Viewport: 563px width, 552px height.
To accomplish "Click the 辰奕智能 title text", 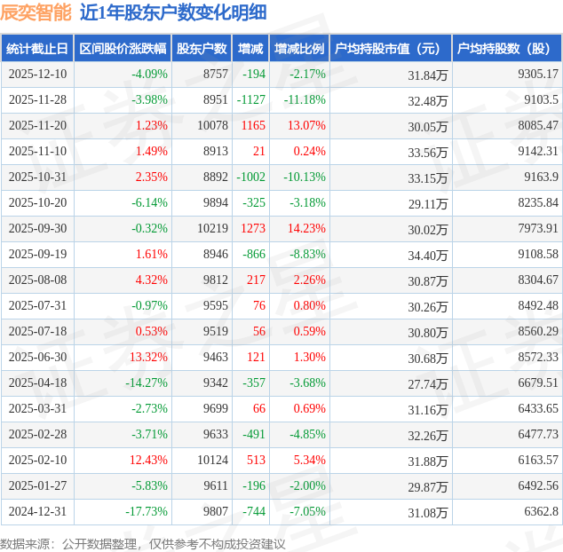I will click(x=36, y=12).
